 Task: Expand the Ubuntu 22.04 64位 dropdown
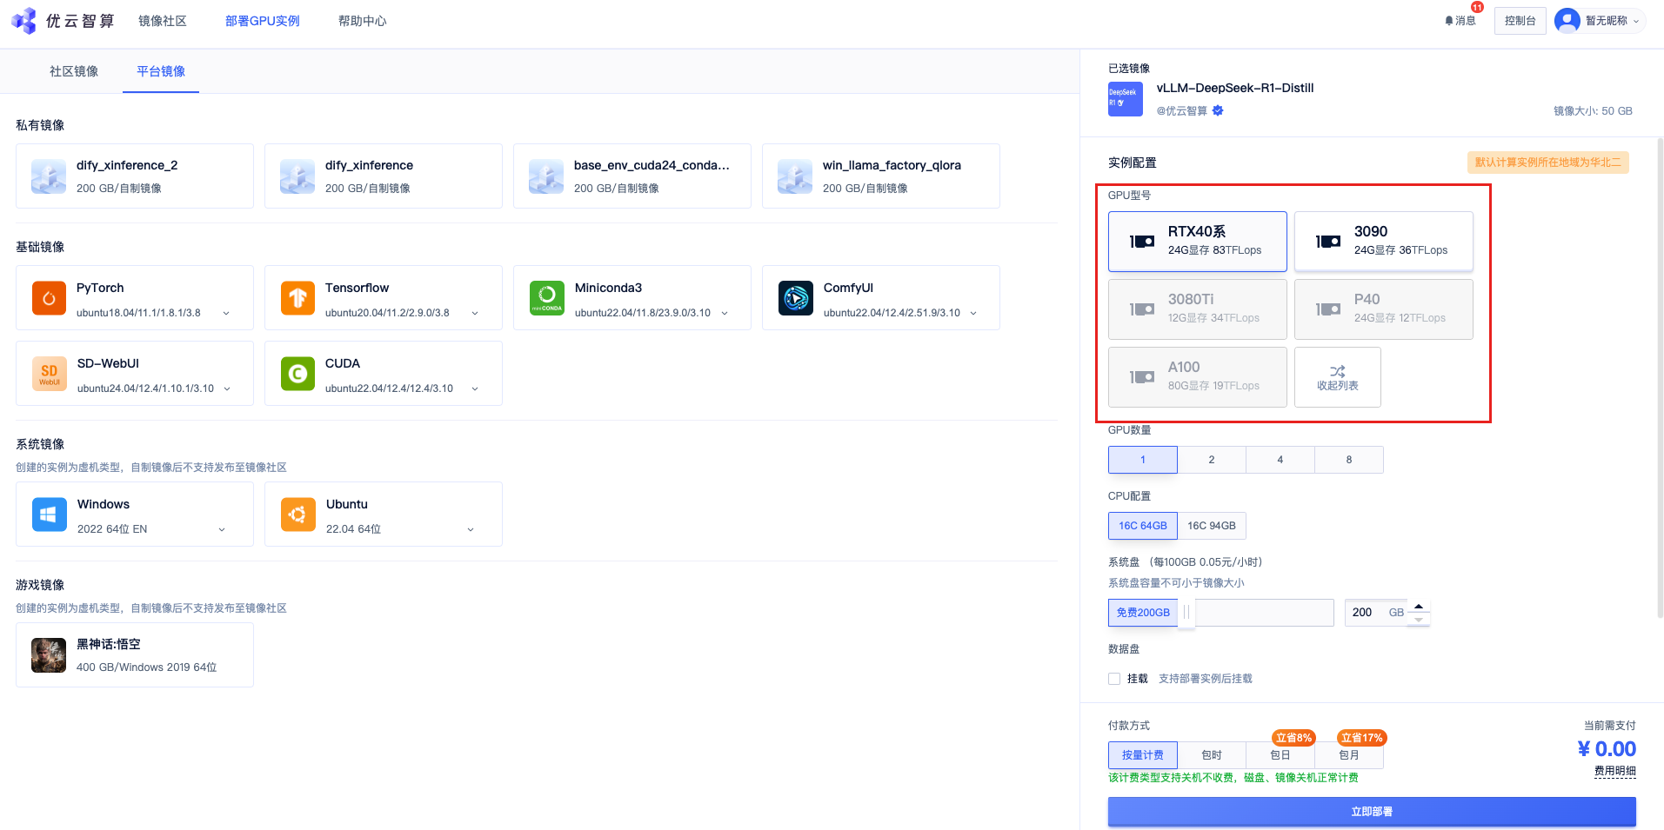pyautogui.click(x=471, y=529)
